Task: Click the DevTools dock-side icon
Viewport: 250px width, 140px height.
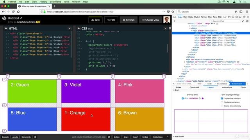Action: pyautogui.click(x=240, y=17)
